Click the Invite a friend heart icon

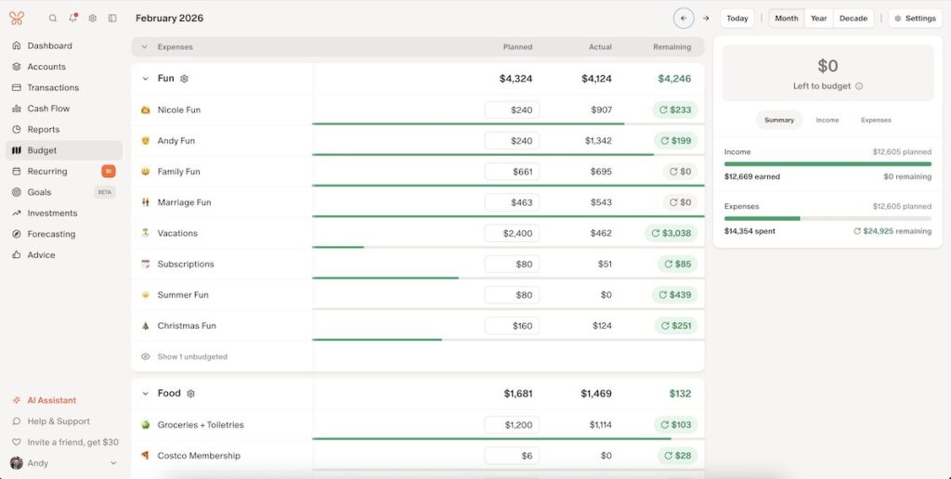(17, 442)
